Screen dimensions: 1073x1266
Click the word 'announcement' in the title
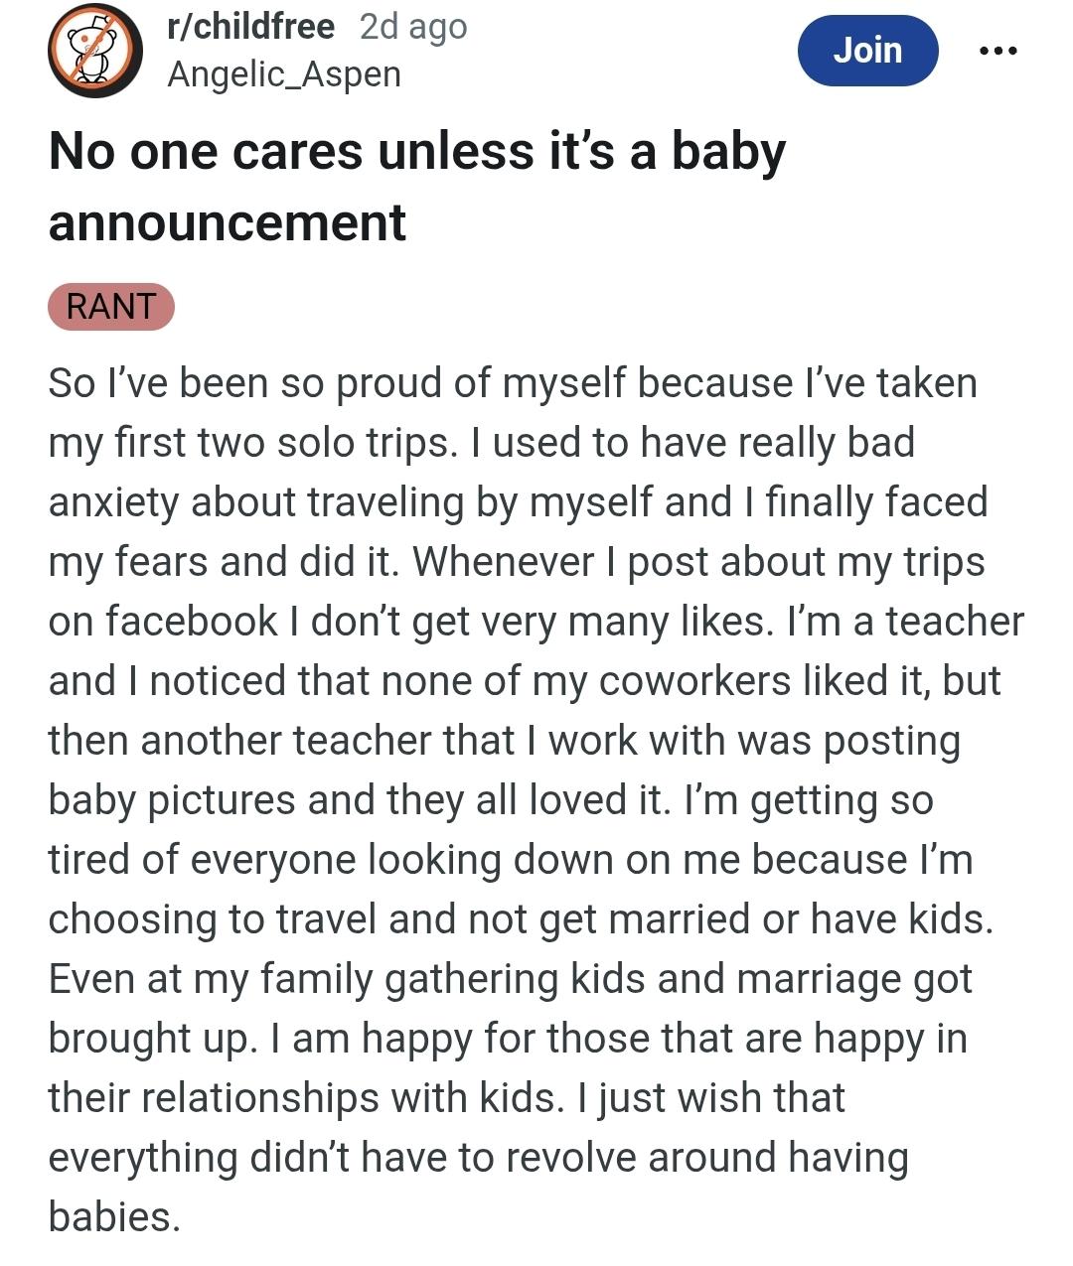228,222
